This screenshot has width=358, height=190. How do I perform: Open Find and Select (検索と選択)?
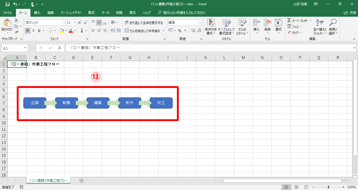pyautogui.click(x=333, y=27)
